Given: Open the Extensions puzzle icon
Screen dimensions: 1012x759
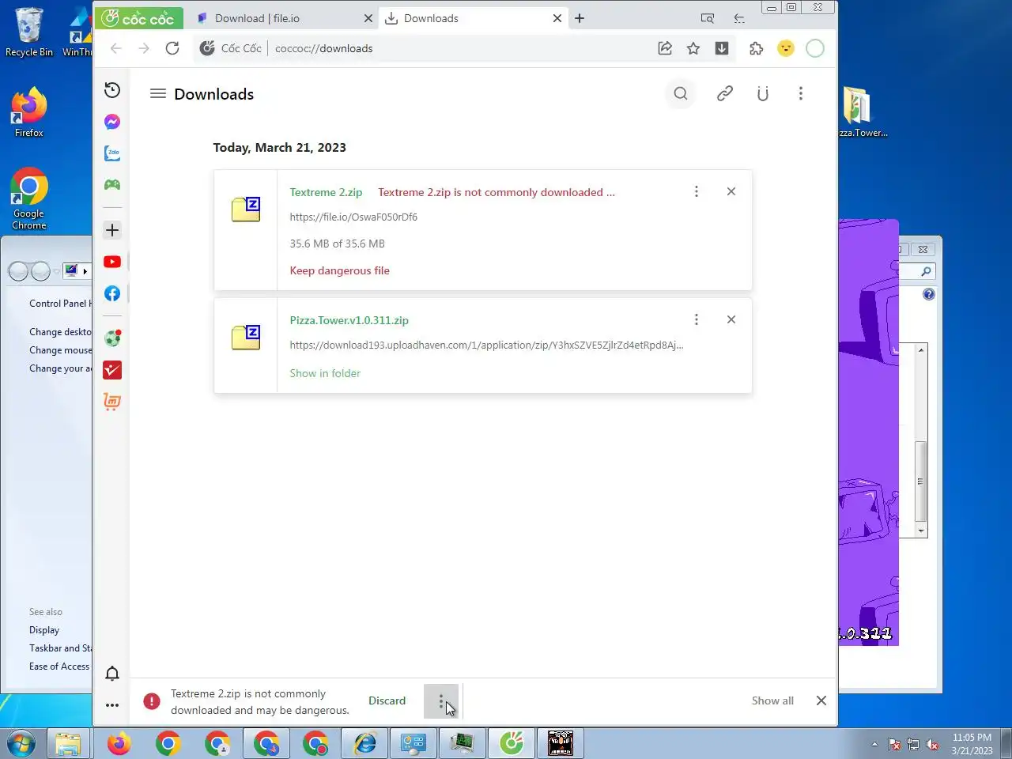Looking at the screenshot, I should [757, 48].
